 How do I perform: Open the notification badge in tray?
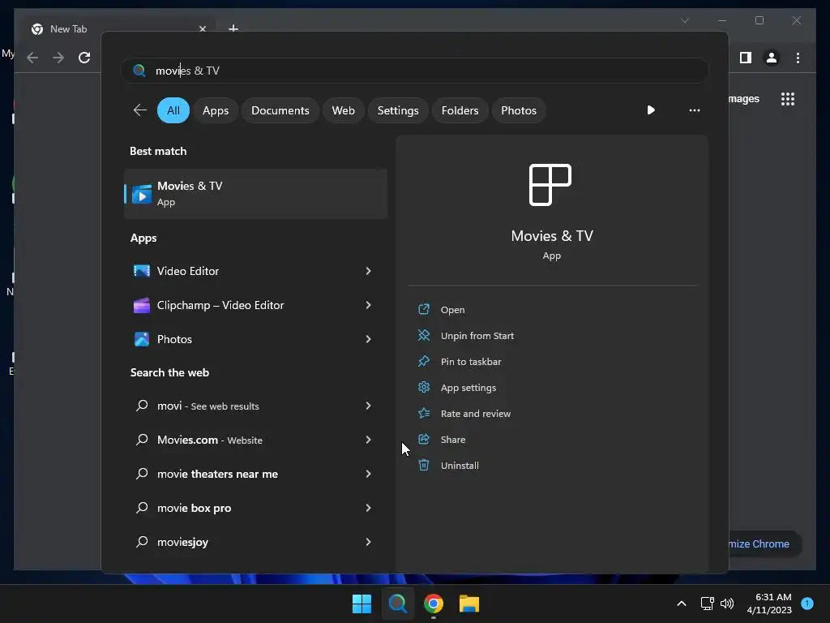[807, 604]
